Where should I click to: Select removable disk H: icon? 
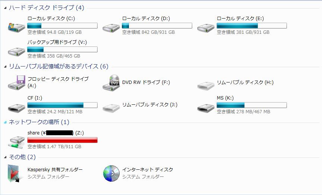206,85
